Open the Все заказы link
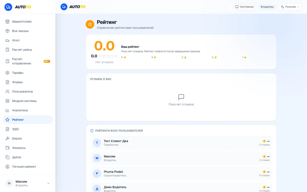Image resolution: width=307 pixels, height=192 pixels. pyautogui.click(x=28, y=31)
